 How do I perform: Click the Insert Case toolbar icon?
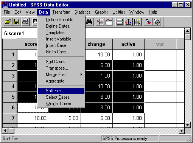coord(100,22)
